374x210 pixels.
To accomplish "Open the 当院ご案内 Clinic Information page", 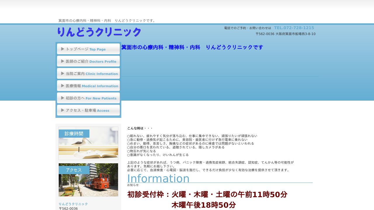I will pos(88,73).
